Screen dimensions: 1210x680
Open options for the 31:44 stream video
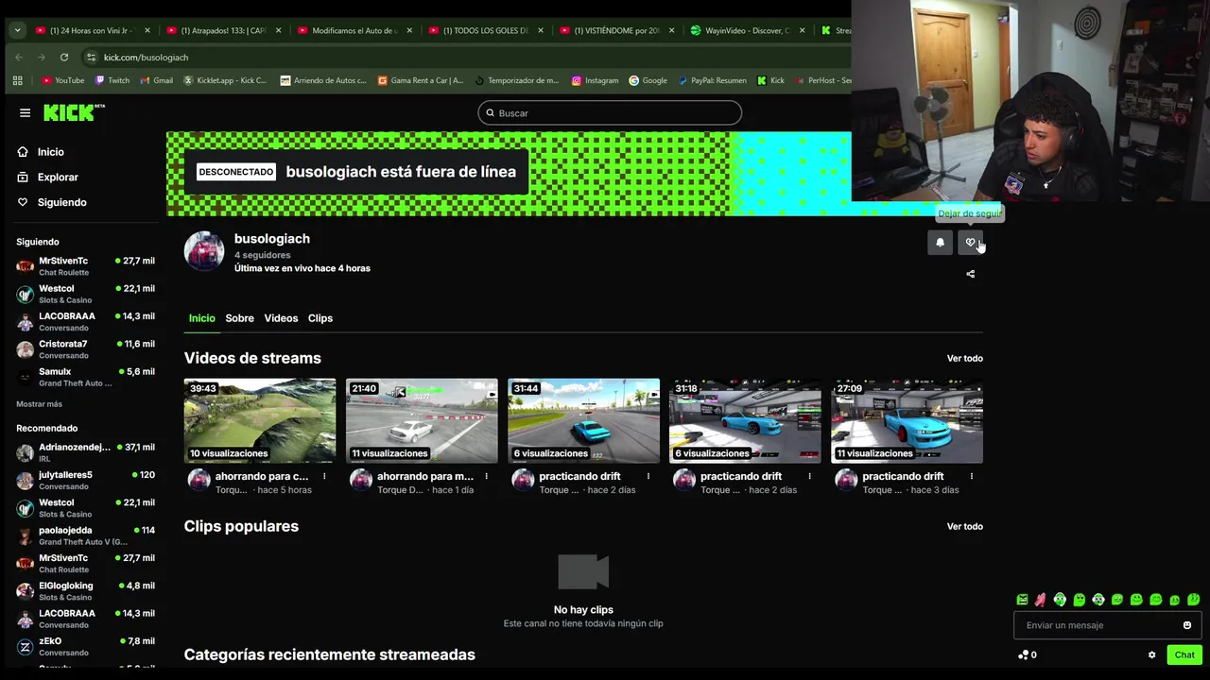[x=648, y=476]
